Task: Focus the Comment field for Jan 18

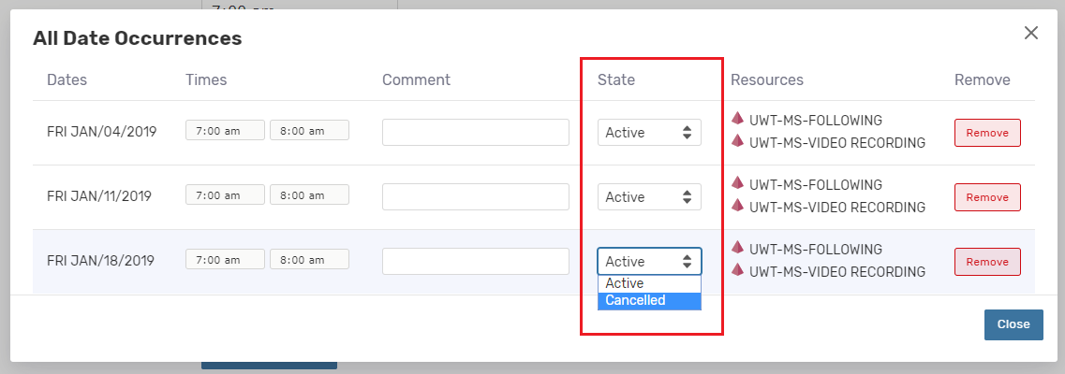Action: [476, 262]
